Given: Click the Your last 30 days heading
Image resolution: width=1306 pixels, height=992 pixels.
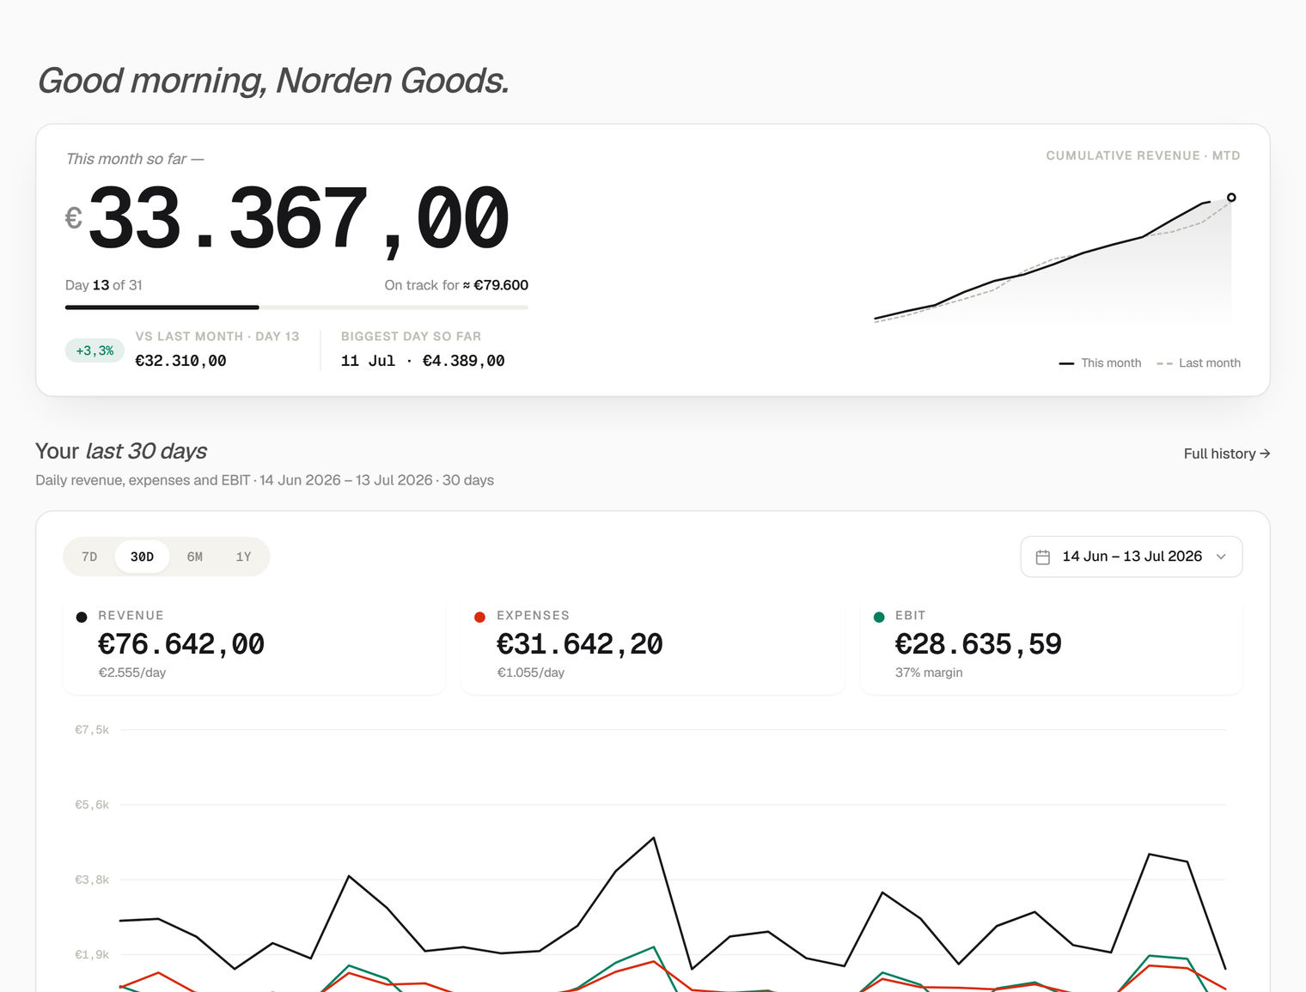Looking at the screenshot, I should pos(121,451).
